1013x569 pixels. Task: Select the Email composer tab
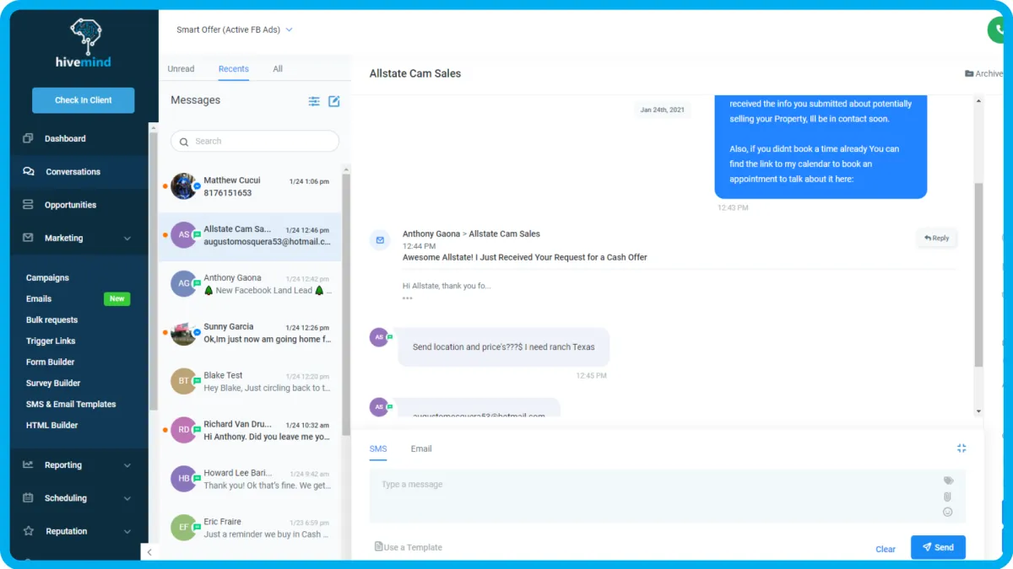[x=421, y=448]
